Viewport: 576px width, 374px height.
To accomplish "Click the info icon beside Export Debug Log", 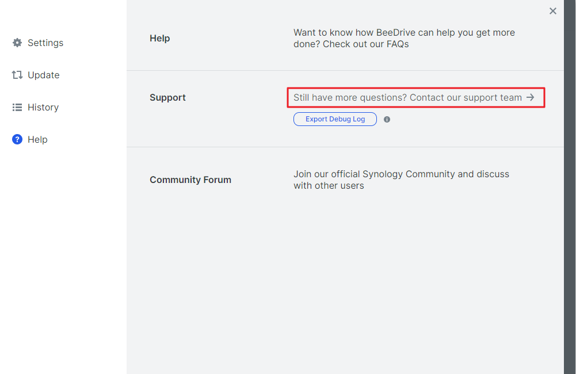I will [x=387, y=120].
